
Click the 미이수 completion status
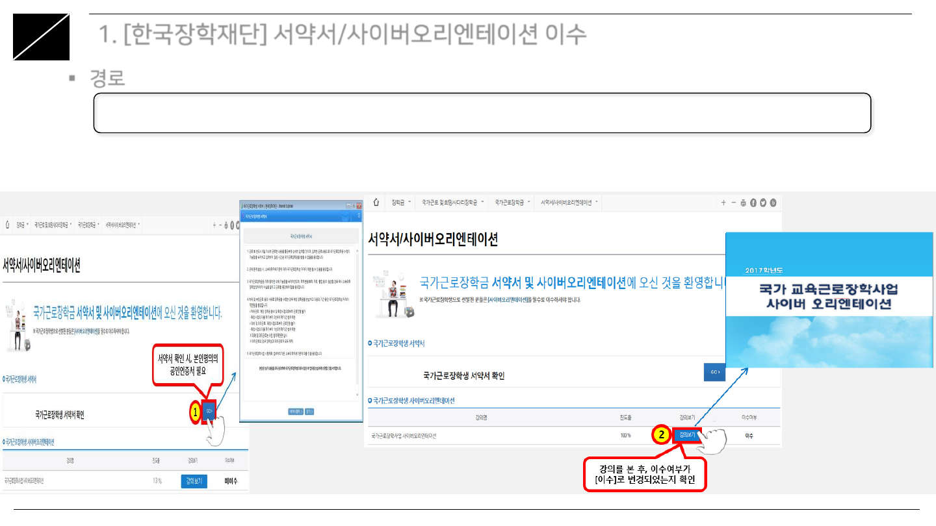[230, 481]
